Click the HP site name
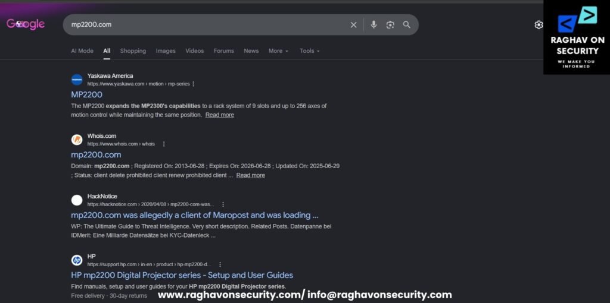 click(x=91, y=257)
